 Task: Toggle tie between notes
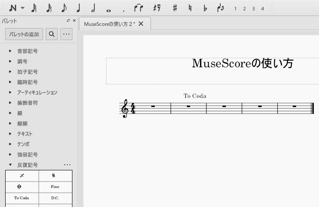coord(138,8)
